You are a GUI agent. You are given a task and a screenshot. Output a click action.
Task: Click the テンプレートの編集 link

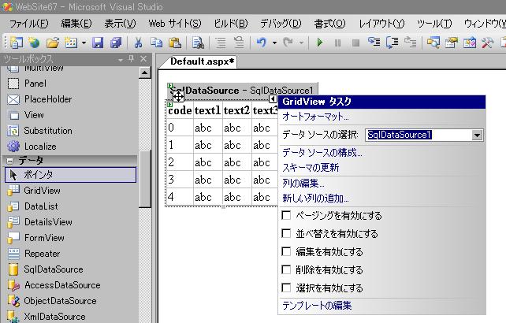click(317, 305)
